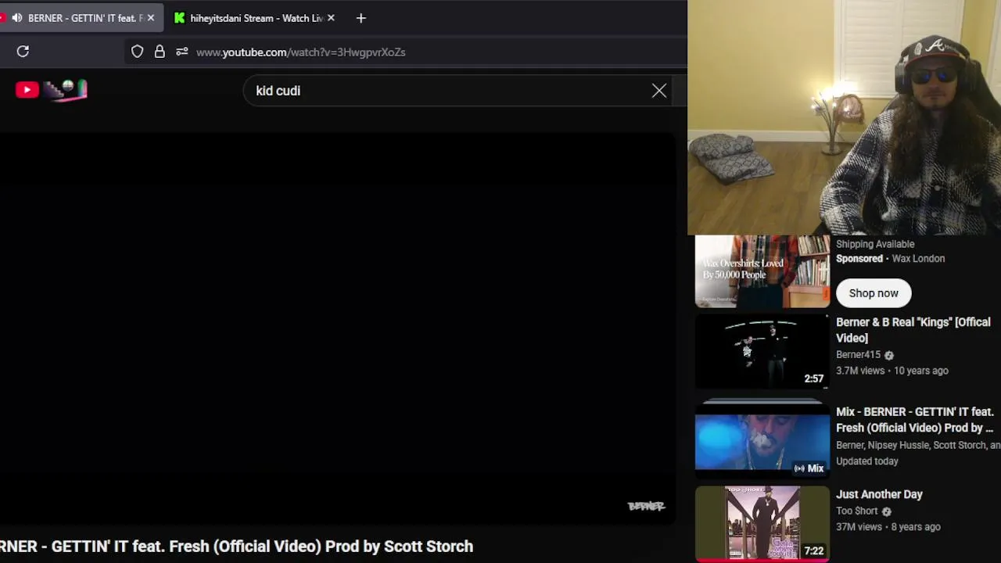
Task: Click the 3.7M views • 10 years ago text
Action: click(x=892, y=371)
